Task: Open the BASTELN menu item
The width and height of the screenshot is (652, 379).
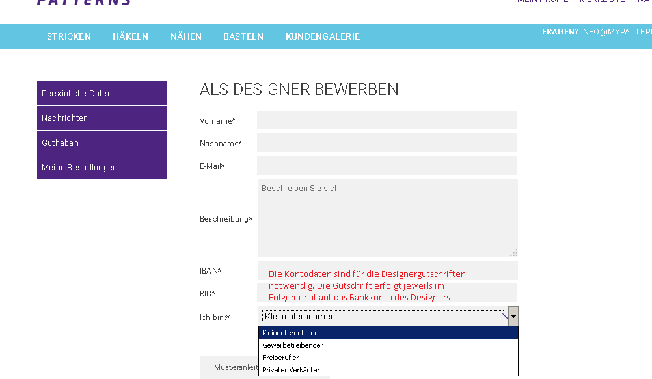Action: click(x=243, y=36)
